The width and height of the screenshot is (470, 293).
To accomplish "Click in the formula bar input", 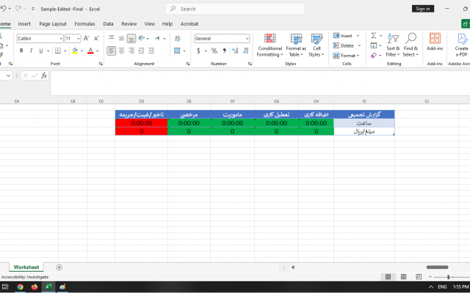I will [257, 75].
